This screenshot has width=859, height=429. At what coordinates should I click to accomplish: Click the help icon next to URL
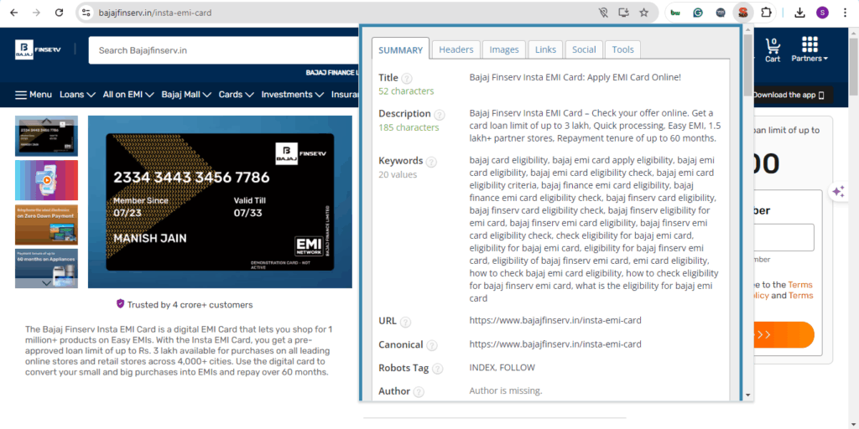405,322
